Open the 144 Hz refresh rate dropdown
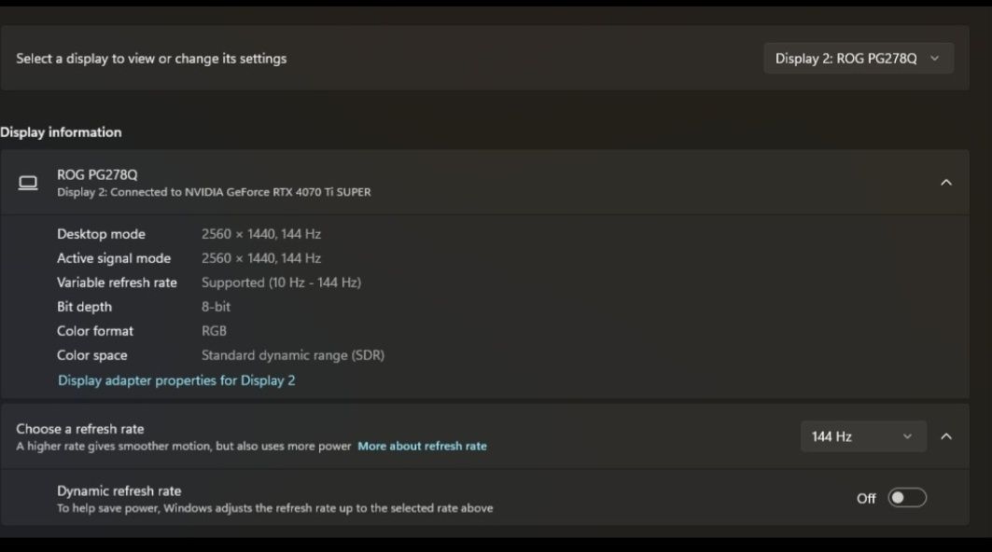This screenshot has height=552, width=992. click(x=863, y=436)
